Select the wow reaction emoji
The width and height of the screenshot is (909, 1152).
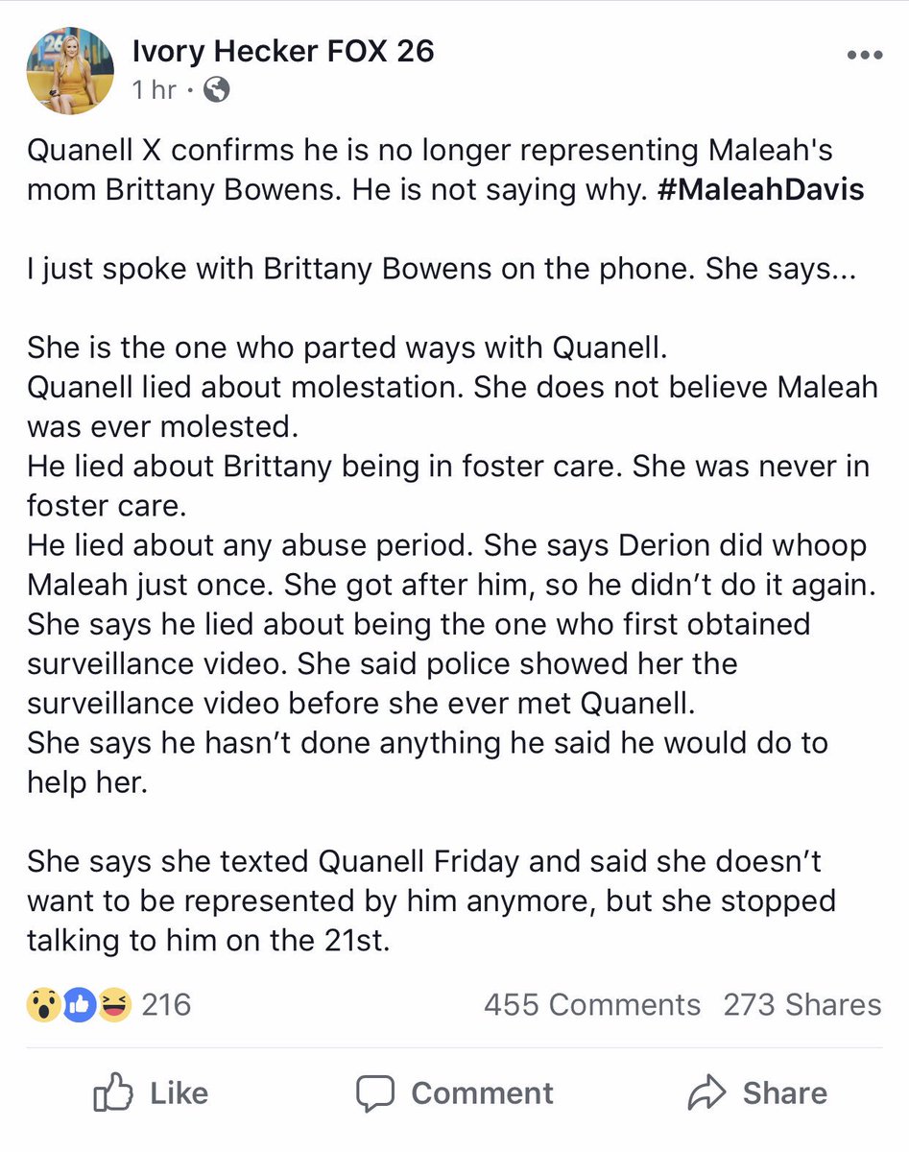coord(42,1004)
